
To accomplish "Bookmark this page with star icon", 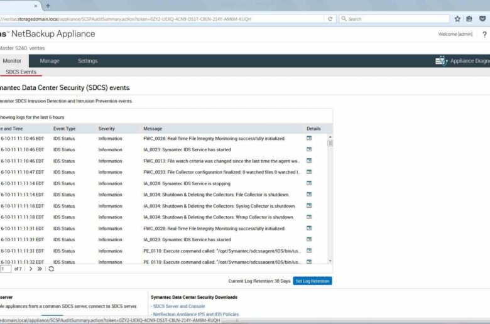I will [x=457, y=19].
